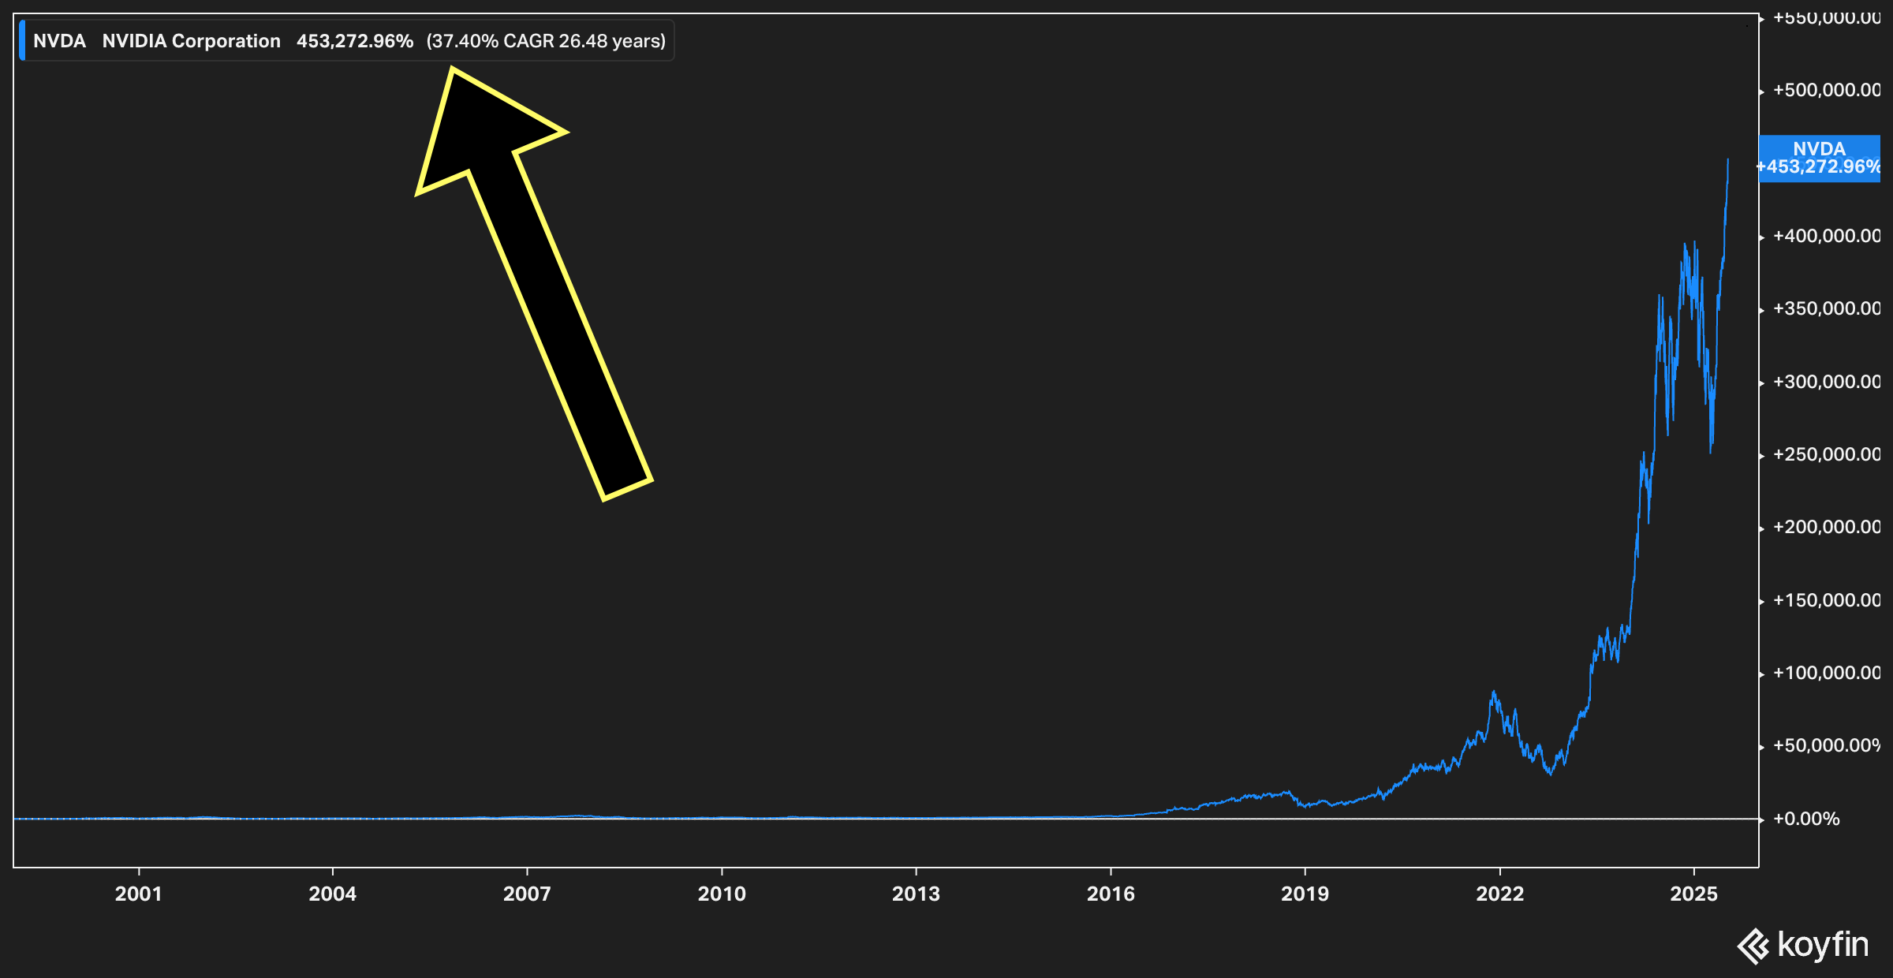The width and height of the screenshot is (1893, 978).
Task: Click the 2001 label on the time axis
Action: point(138,894)
